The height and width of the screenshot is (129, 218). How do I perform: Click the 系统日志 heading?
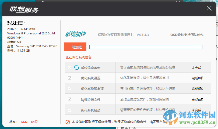click(x=16, y=23)
